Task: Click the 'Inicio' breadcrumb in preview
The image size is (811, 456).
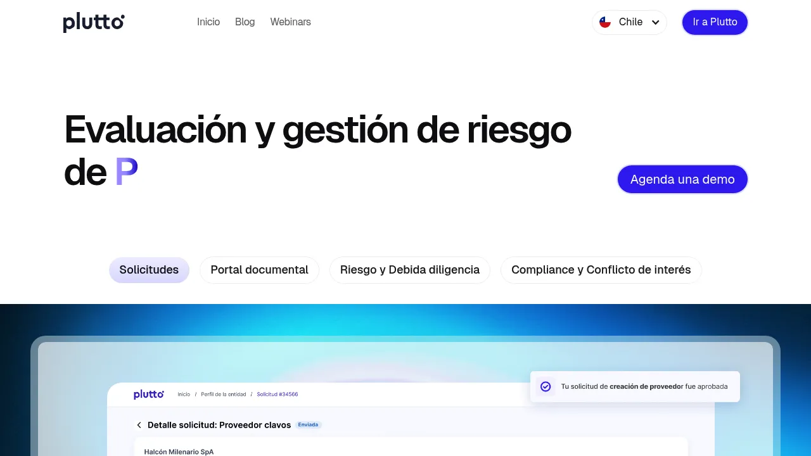Action: coord(184,395)
